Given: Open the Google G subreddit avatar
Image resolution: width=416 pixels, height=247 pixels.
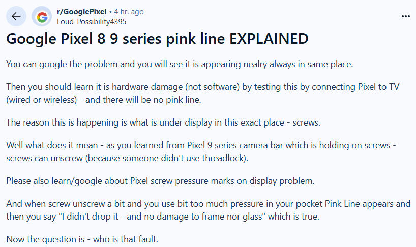Looking at the screenshot, I should (42, 16).
